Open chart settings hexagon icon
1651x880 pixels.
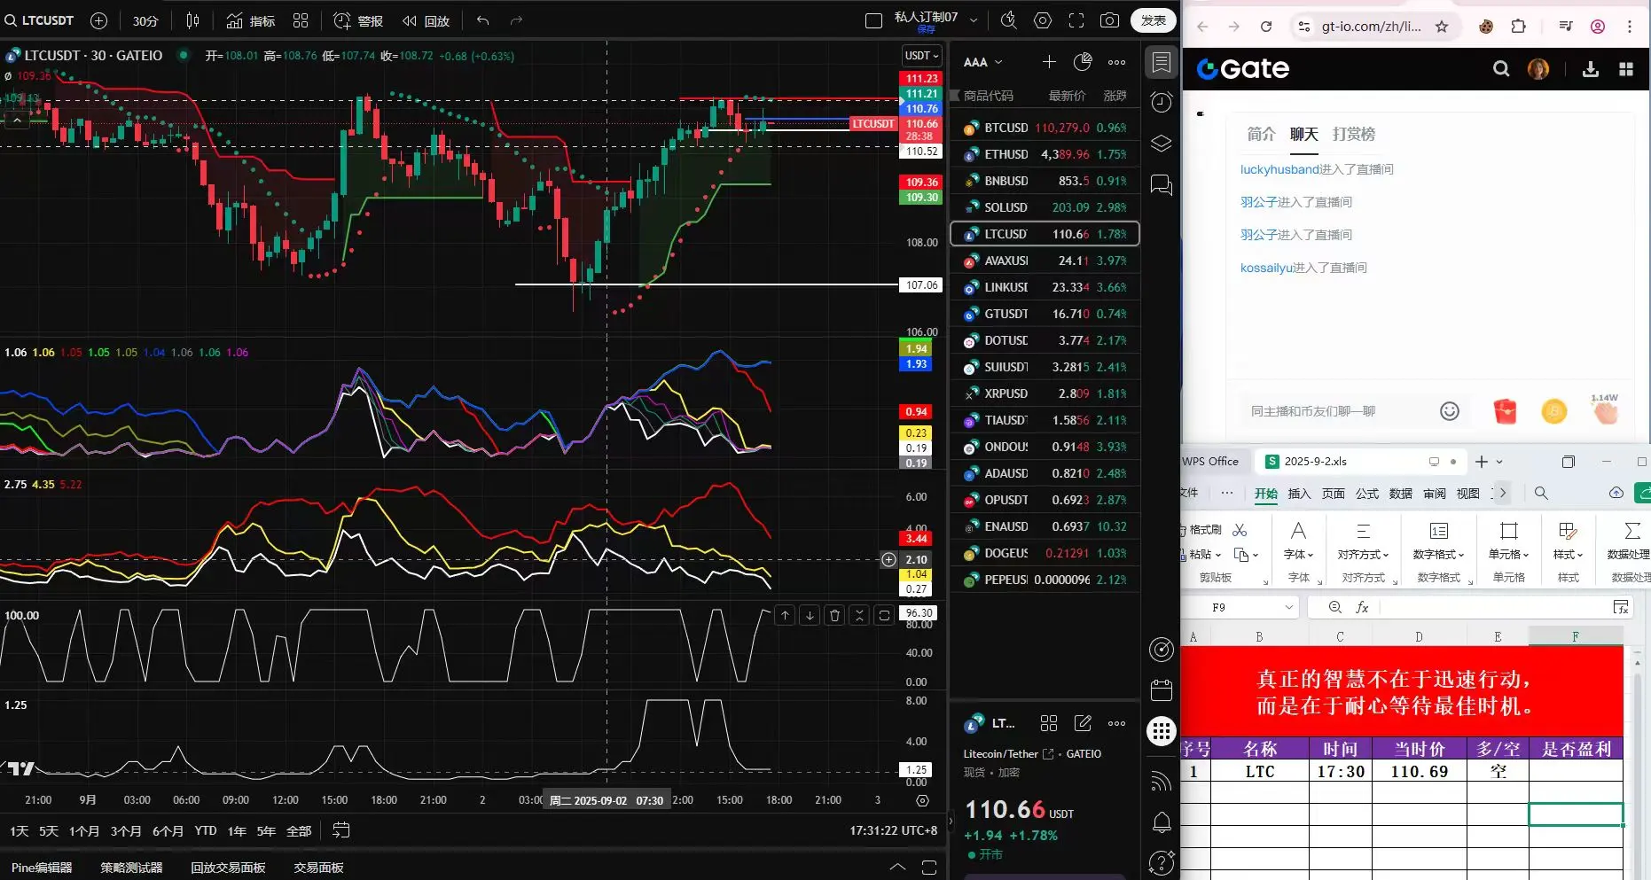pyautogui.click(x=1043, y=20)
